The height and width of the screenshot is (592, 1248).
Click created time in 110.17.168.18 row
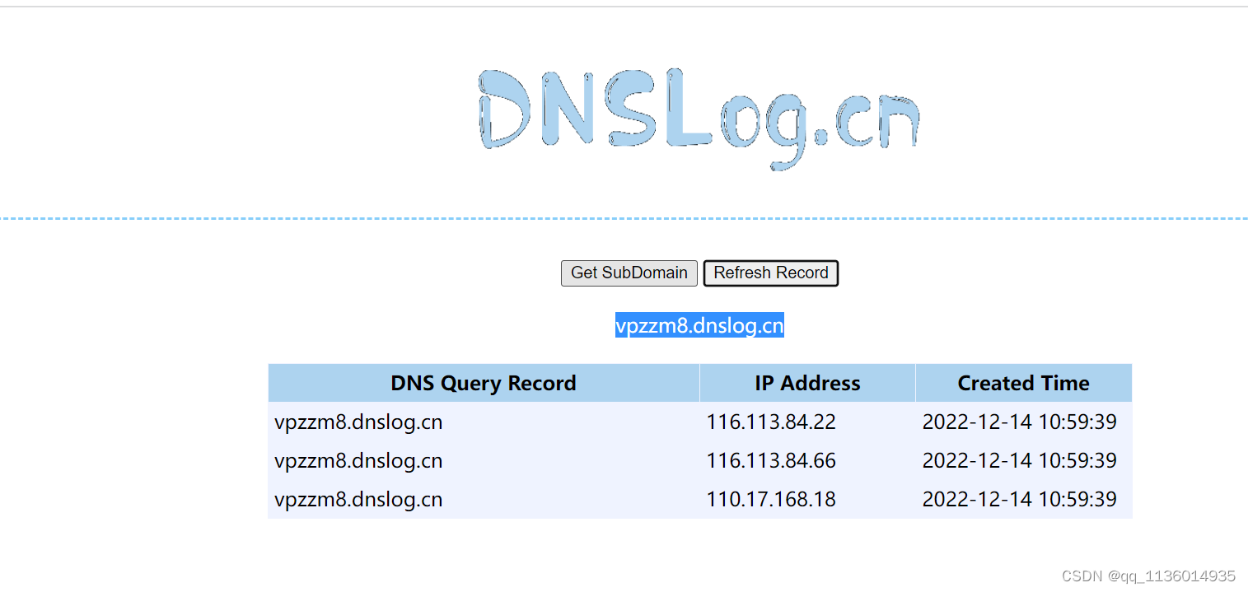tap(1020, 500)
